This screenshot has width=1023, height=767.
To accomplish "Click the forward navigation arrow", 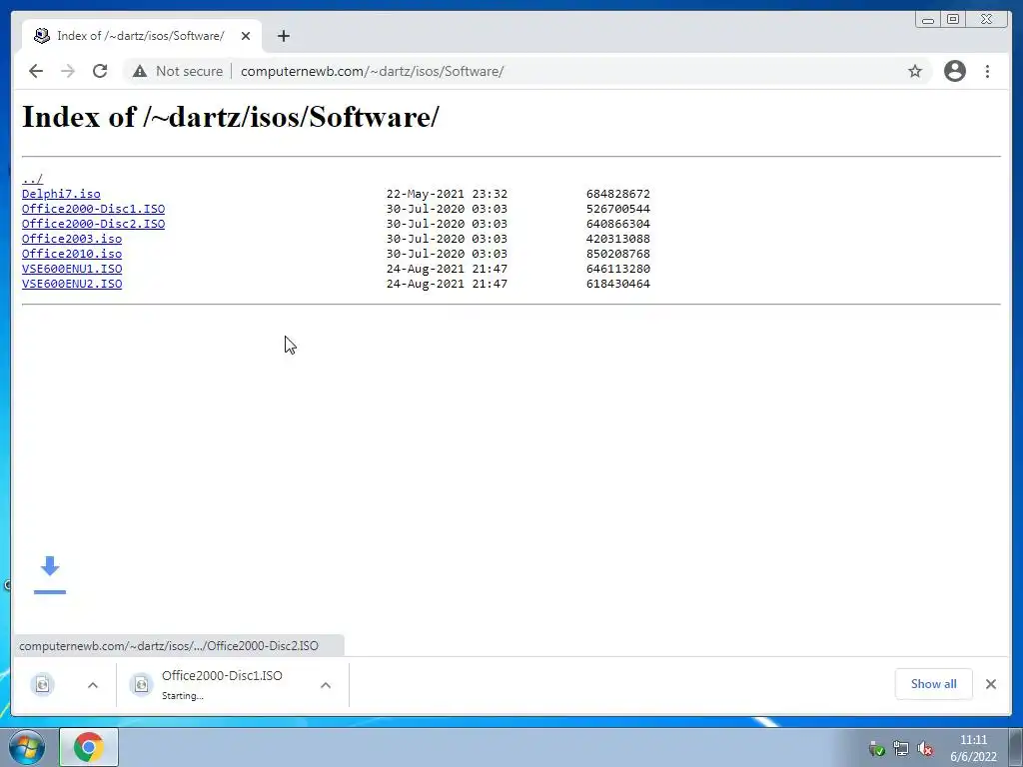I will (68, 71).
